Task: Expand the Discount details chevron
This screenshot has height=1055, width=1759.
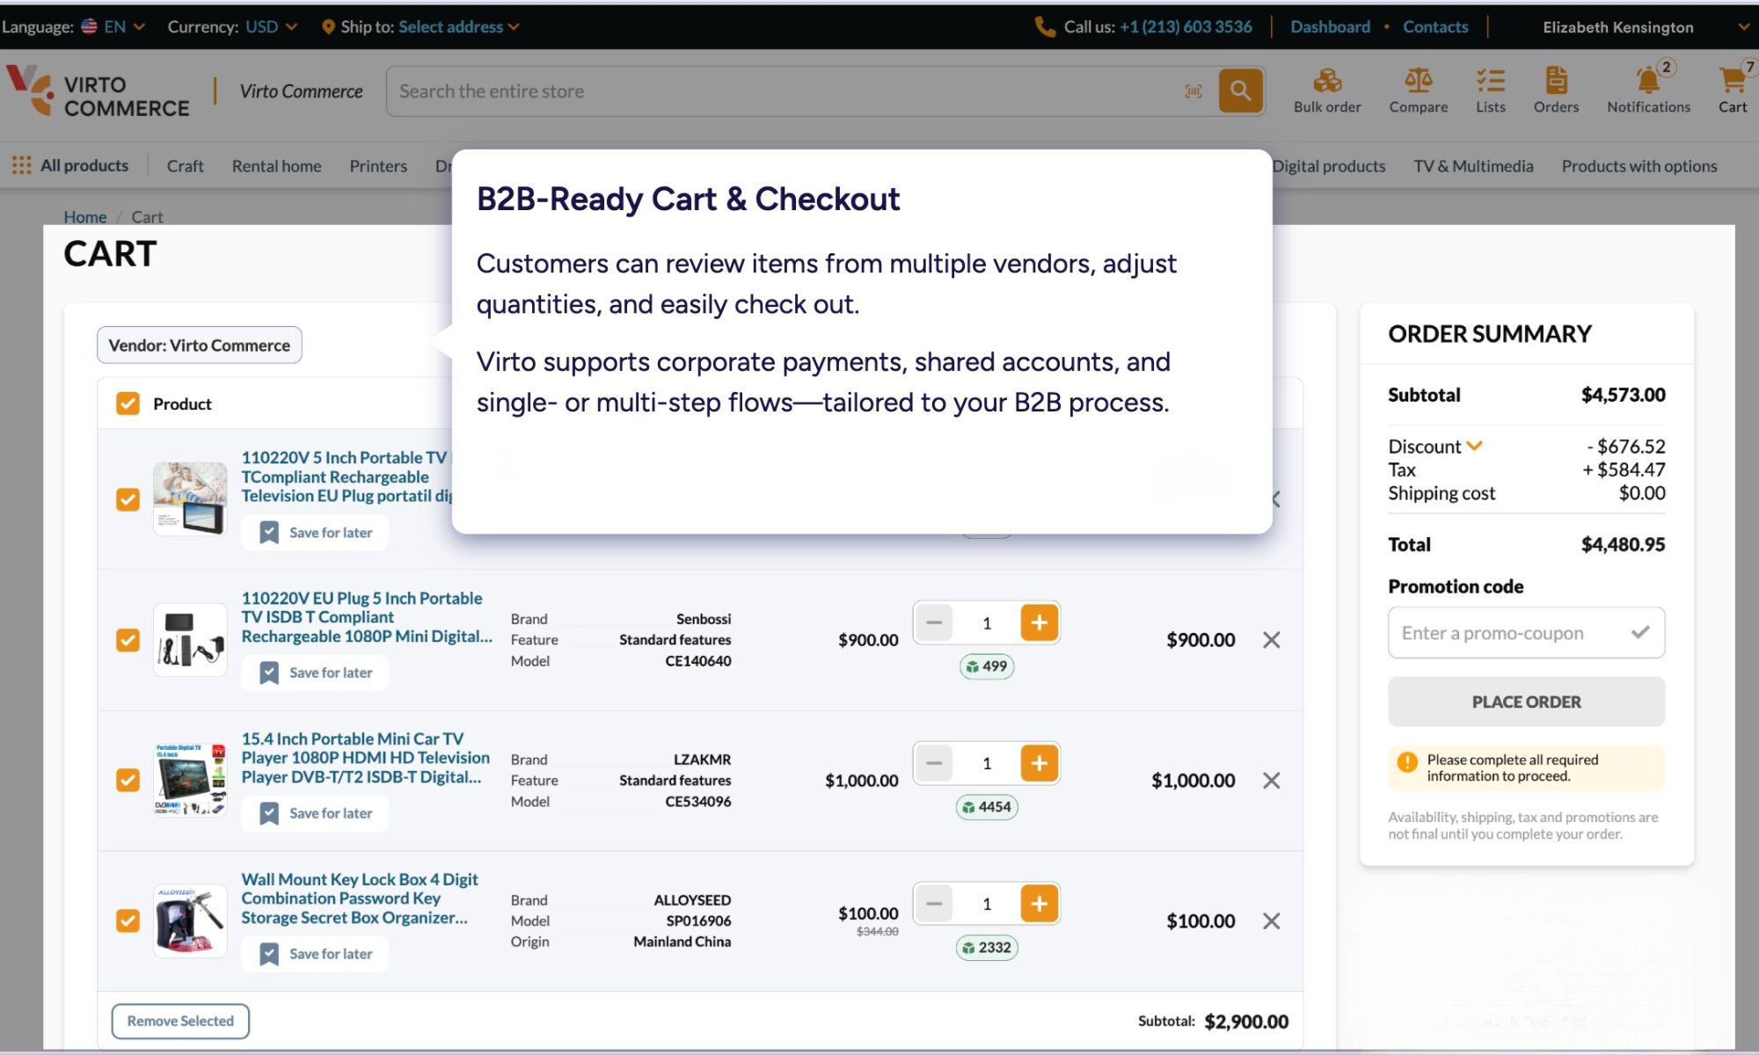Action: [x=1475, y=446]
